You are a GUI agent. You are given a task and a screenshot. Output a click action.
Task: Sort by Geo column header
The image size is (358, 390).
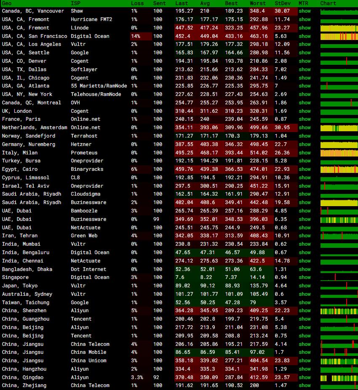tap(7, 3)
